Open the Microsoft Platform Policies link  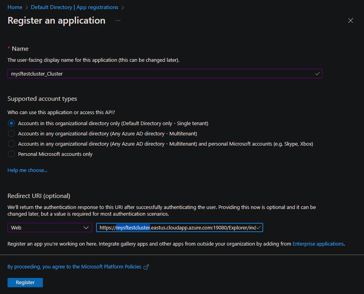click(74, 267)
